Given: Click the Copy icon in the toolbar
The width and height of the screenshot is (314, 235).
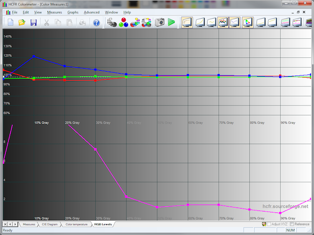Looking at the screenshot, I should point(58,22).
